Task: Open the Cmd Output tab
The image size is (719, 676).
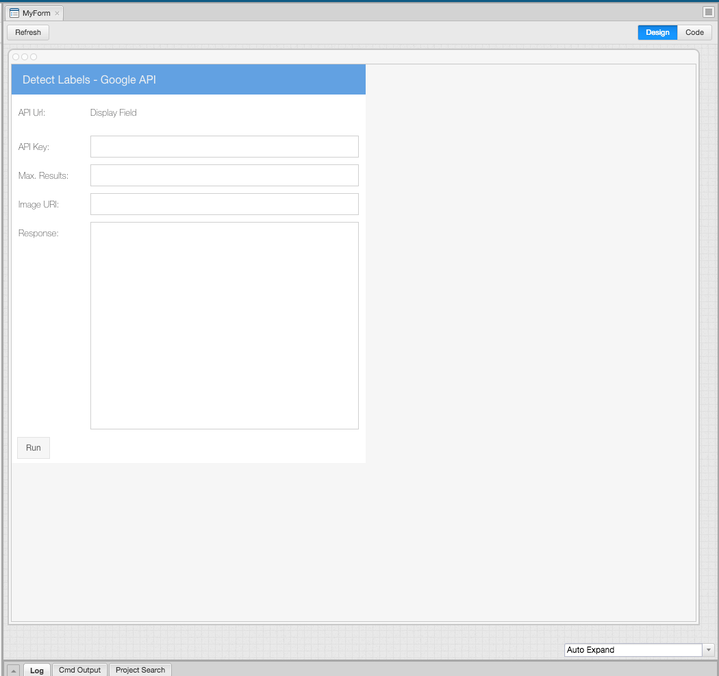Action: 80,670
